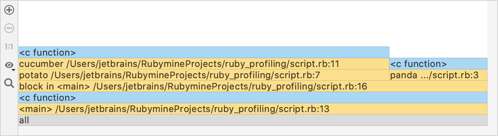Image resolution: width=498 pixels, height=136 pixels.
Task: Expand the small arrow beside the eye icon
Action: click(13, 70)
